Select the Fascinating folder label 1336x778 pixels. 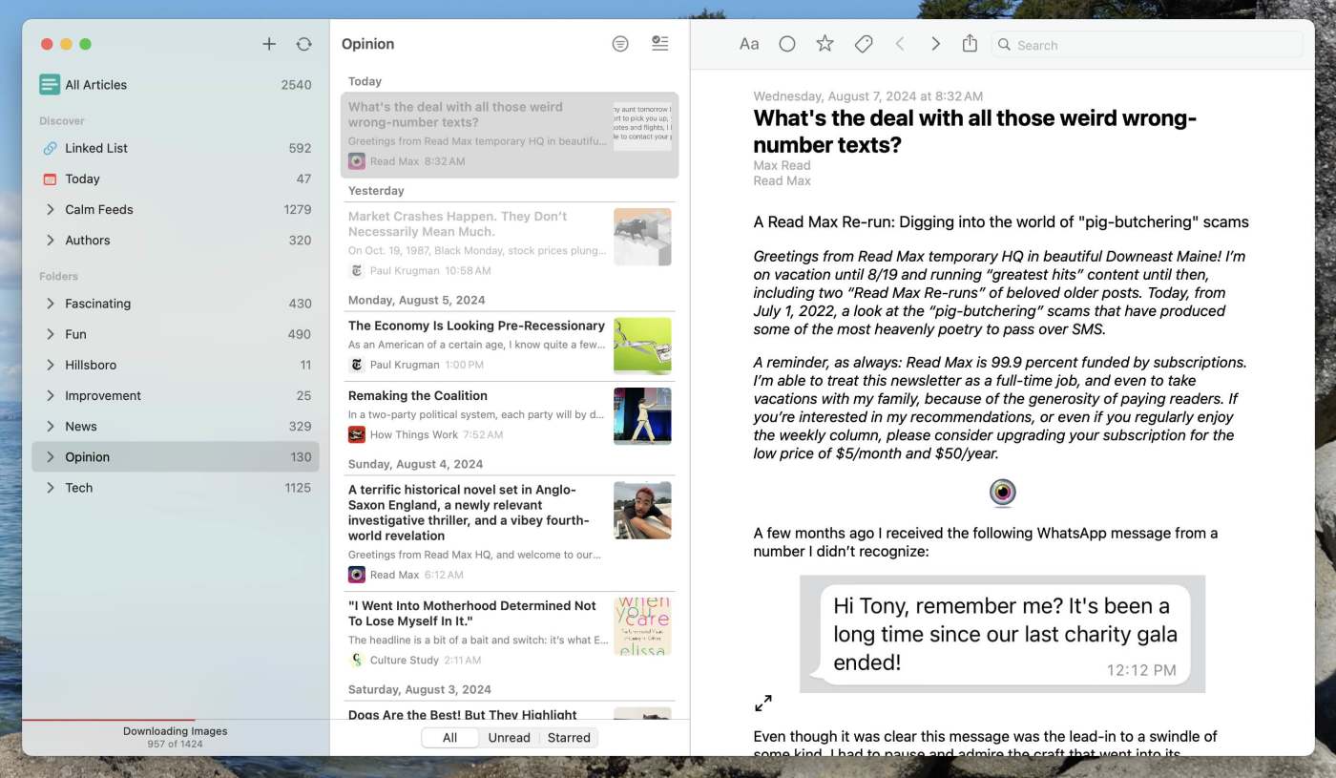pyautogui.click(x=97, y=304)
